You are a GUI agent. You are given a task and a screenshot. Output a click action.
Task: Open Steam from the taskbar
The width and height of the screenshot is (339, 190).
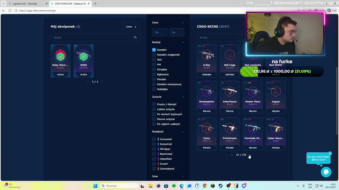pyautogui.click(x=220, y=186)
